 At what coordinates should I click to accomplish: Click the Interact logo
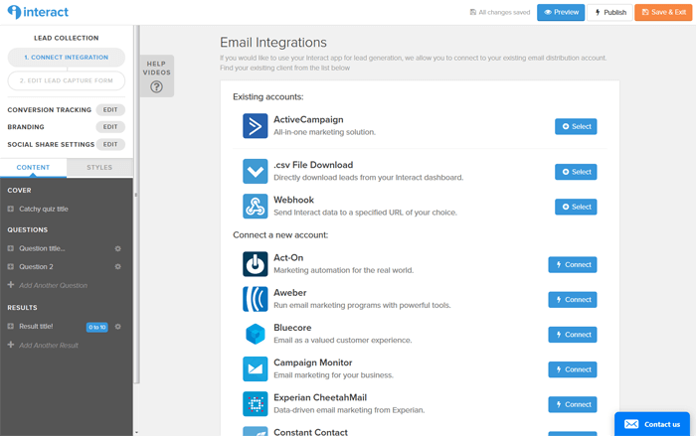pyautogui.click(x=38, y=12)
